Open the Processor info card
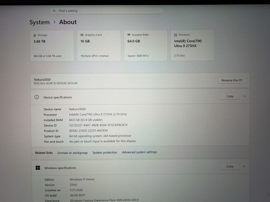The width and height of the screenshot is (270, 202). 192,45
